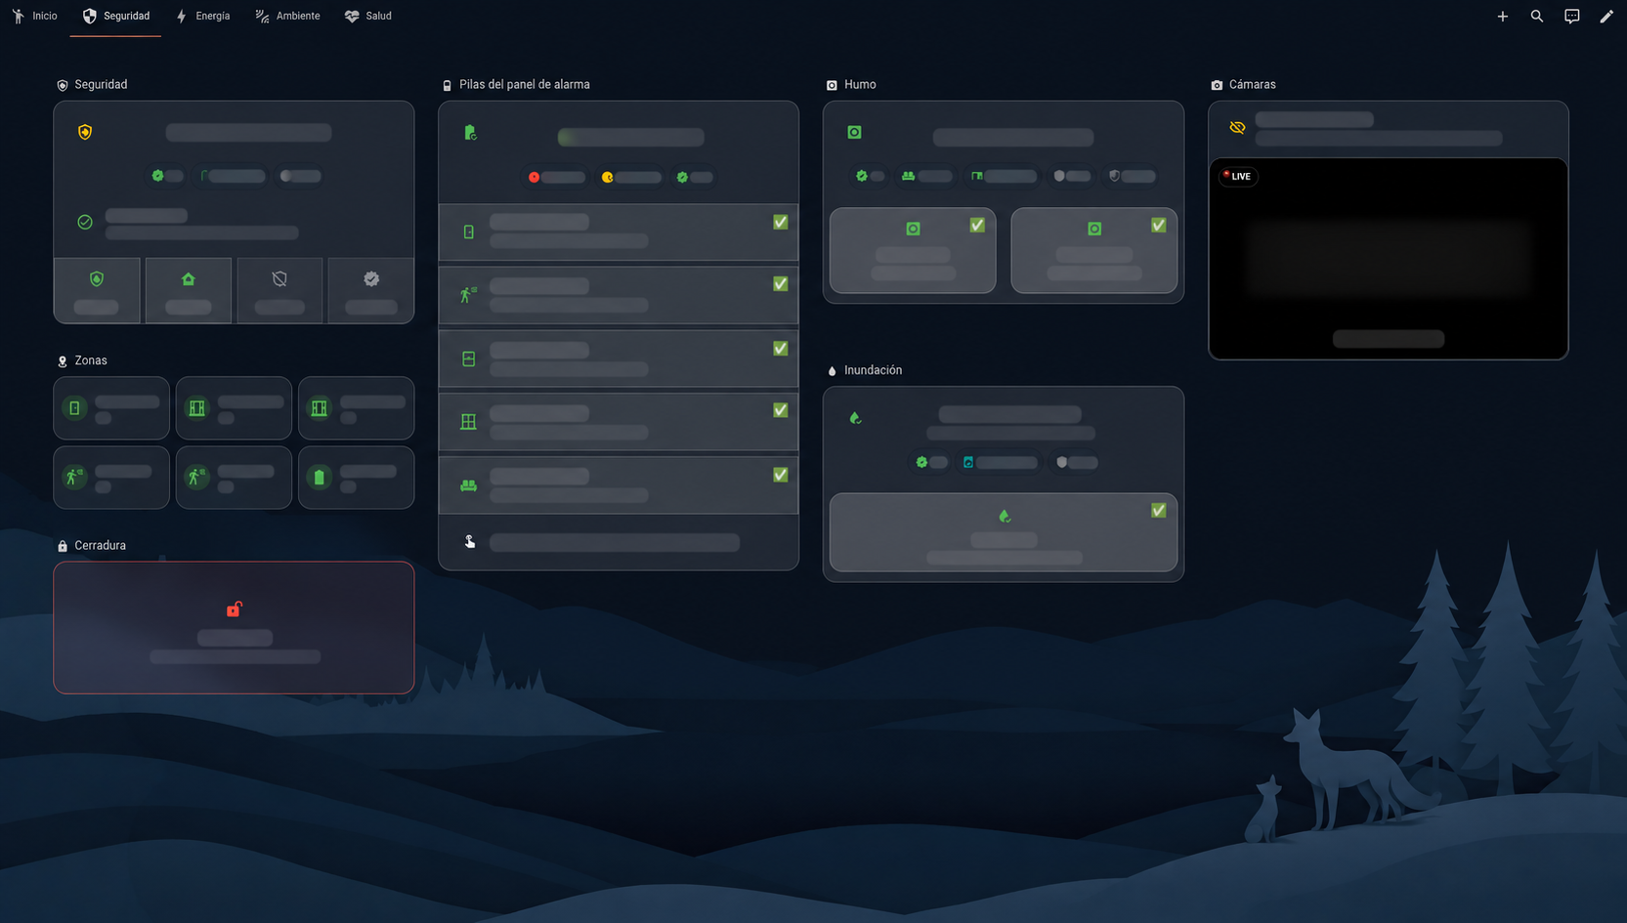Viewport: 1627px width, 923px height.
Task: Select the disarm crossed-shield mode button
Action: [x=279, y=290]
